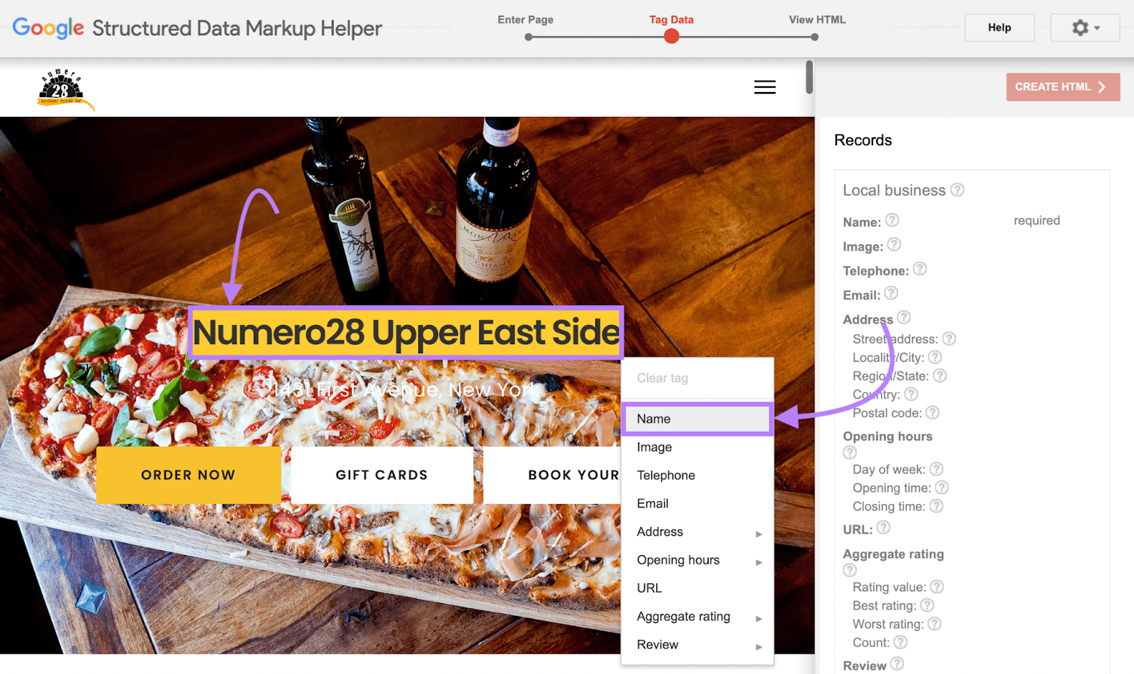
Task: Click the help icon under Aggregate rating
Action: pyautogui.click(x=850, y=570)
